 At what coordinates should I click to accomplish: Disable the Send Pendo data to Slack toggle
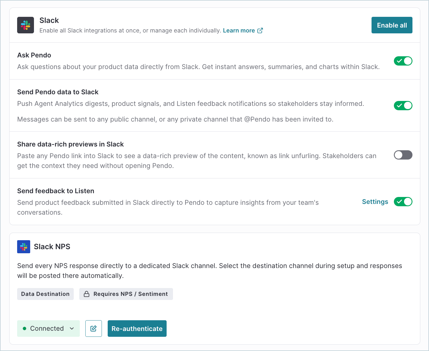pyautogui.click(x=403, y=106)
